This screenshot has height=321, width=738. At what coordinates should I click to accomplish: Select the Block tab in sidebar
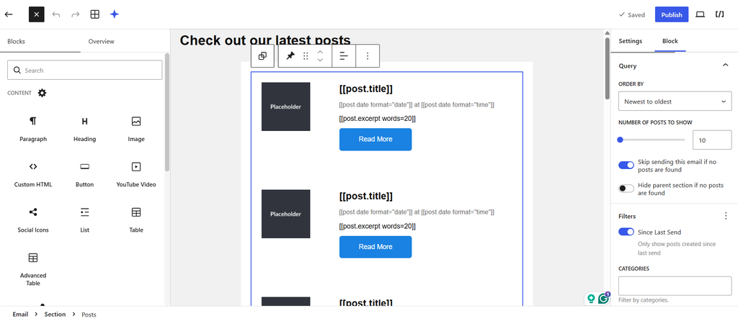(x=670, y=41)
